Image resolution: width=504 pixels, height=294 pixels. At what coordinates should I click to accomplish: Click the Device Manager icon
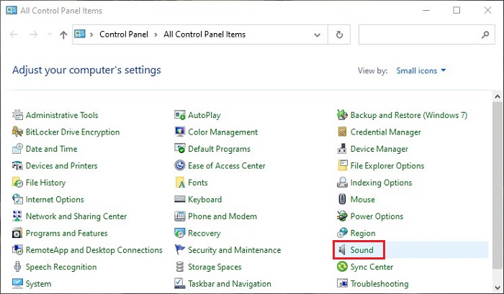[342, 148]
